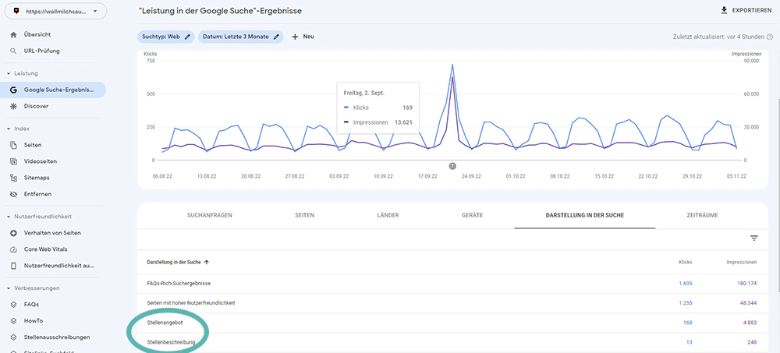Click the 168 clicks value
Image resolution: width=780 pixels, height=353 pixels.
click(x=688, y=323)
